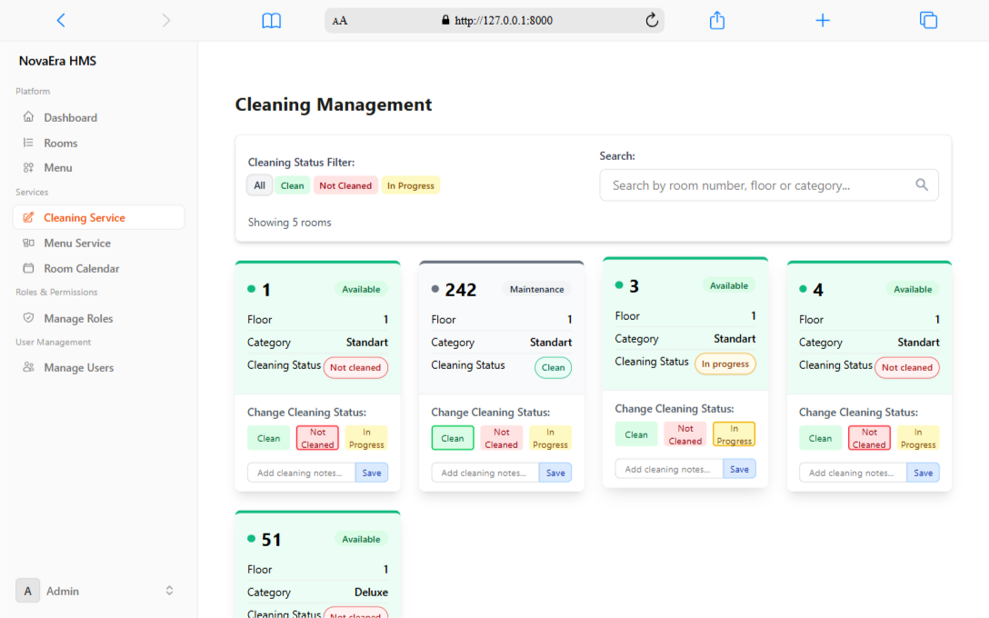The height and width of the screenshot is (618, 989).
Task: Click the Rooms list icon
Action: tap(28, 143)
